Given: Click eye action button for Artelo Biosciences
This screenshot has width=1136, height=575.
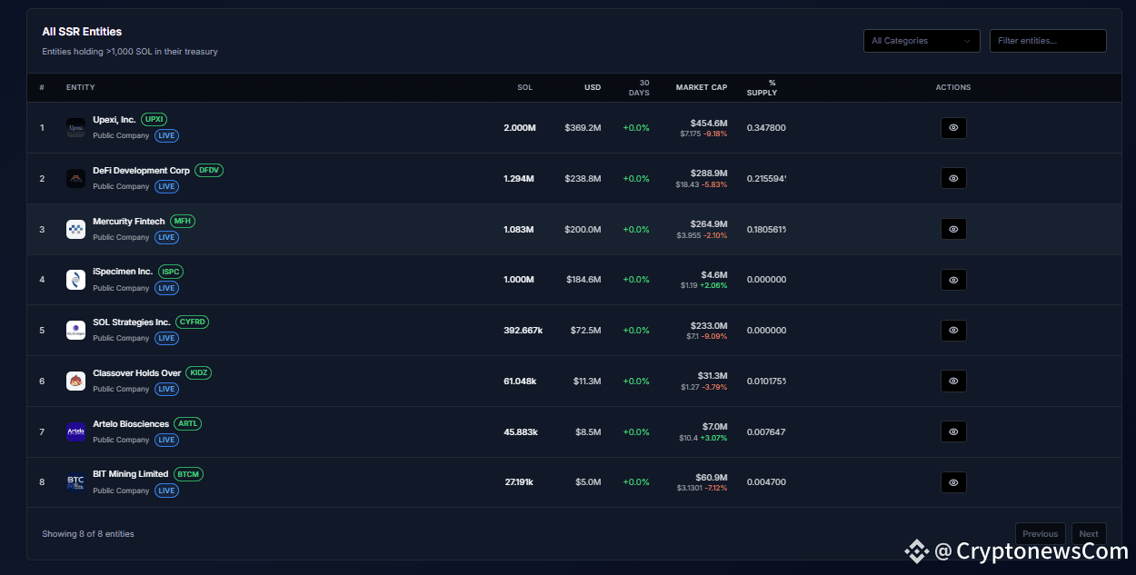Looking at the screenshot, I should 953,431.
